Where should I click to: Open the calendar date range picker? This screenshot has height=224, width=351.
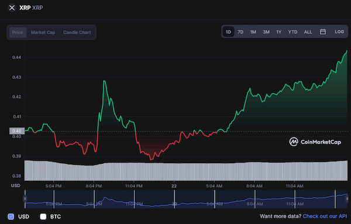pyautogui.click(x=322, y=32)
